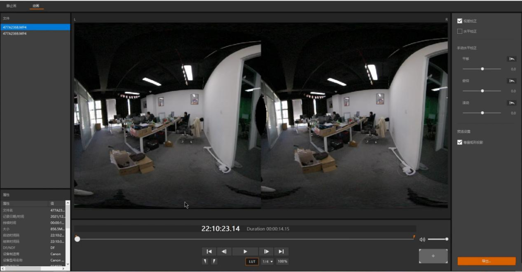The image size is (522, 272).
Task: Play the video preview
Action: click(x=246, y=251)
